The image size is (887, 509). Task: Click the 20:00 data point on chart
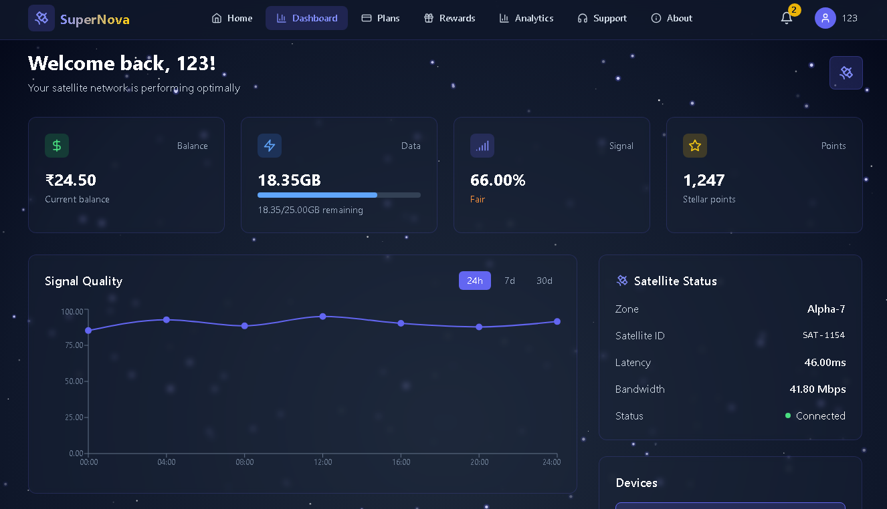point(479,327)
